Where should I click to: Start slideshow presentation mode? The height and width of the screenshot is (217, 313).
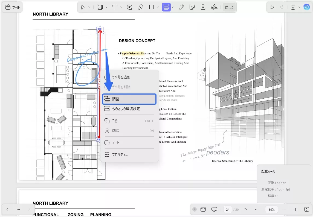click(214, 209)
